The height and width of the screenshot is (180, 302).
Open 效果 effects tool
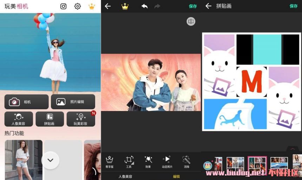[x=148, y=162]
